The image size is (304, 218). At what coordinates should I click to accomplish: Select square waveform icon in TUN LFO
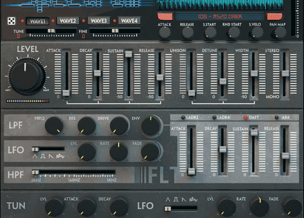[176, 200]
